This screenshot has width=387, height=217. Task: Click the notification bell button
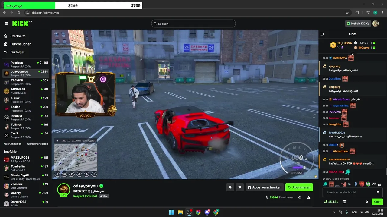[230, 187]
